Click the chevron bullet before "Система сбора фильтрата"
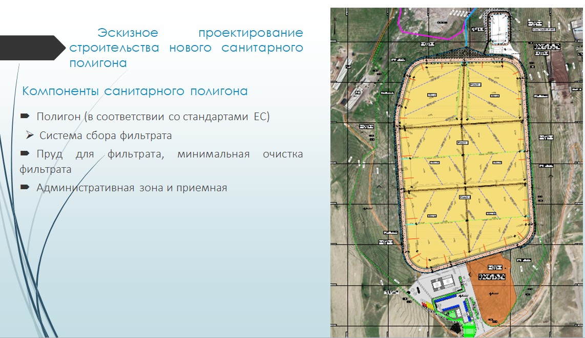The image size is (585, 338). click(x=30, y=136)
